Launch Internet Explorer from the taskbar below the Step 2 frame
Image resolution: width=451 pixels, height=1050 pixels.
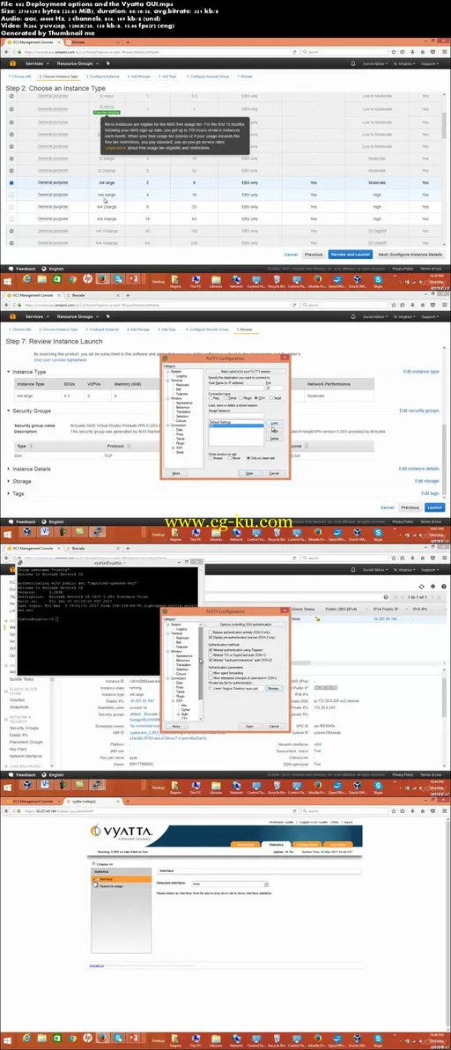27,279
